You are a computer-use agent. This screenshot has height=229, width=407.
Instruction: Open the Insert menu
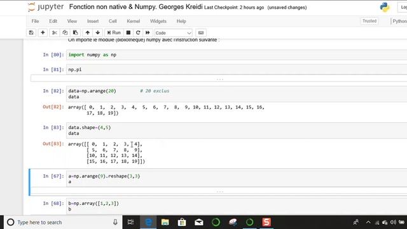click(x=93, y=21)
